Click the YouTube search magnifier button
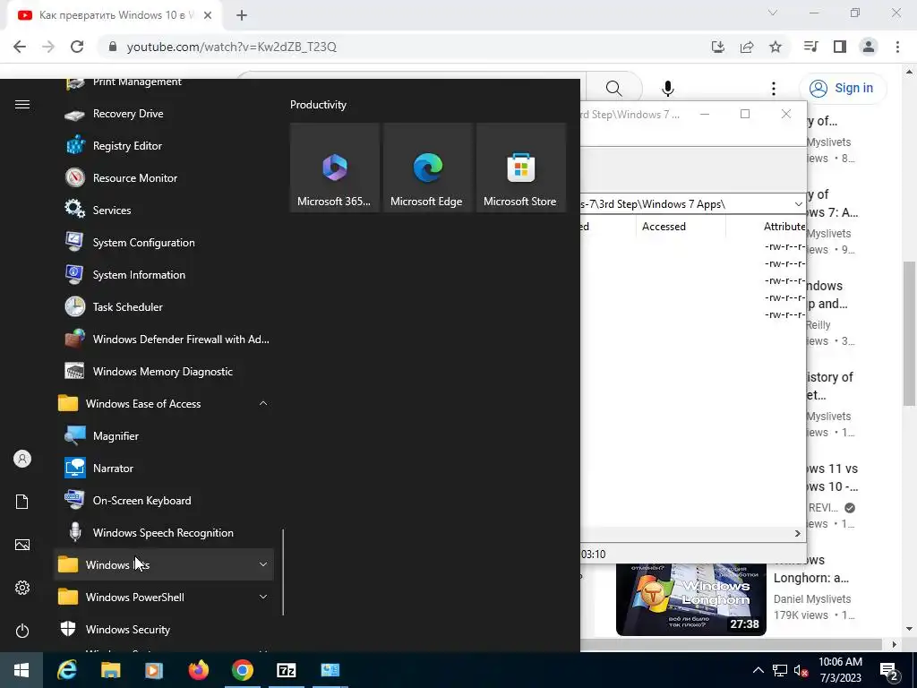 [614, 89]
